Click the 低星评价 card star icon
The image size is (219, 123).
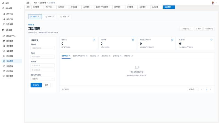212,40
